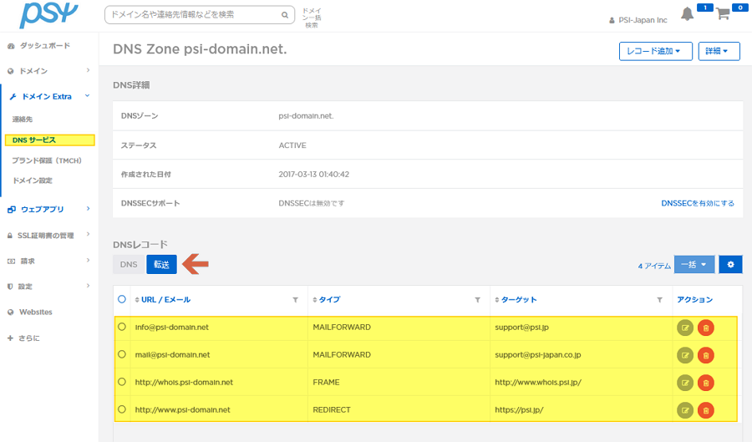Screen dimensions: 752x442
Task: Collapse the ドメイン Extra chevron
Action: 87,96
